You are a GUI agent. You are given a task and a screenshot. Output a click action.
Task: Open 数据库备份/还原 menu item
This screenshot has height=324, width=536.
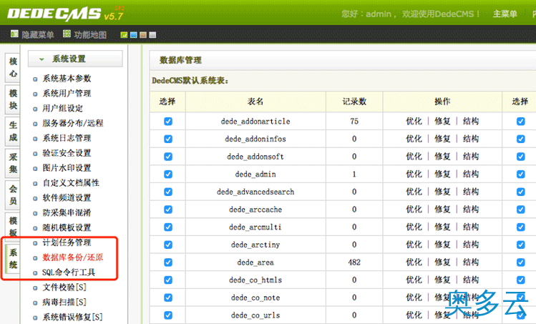(72, 257)
